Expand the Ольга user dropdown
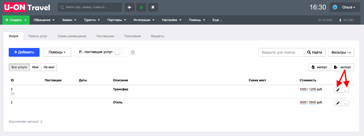364x136 pixels. click(x=344, y=7)
